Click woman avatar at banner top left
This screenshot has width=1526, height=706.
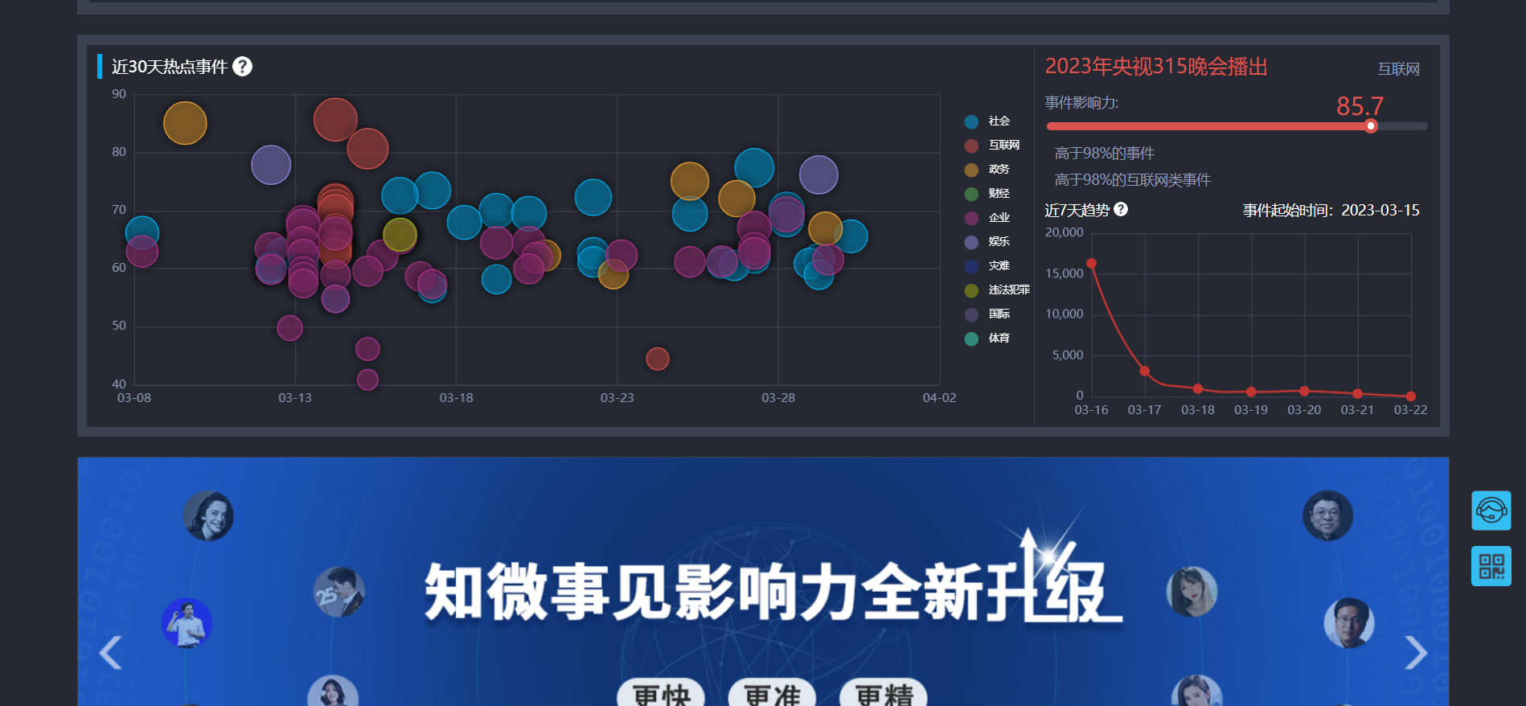pos(208,515)
